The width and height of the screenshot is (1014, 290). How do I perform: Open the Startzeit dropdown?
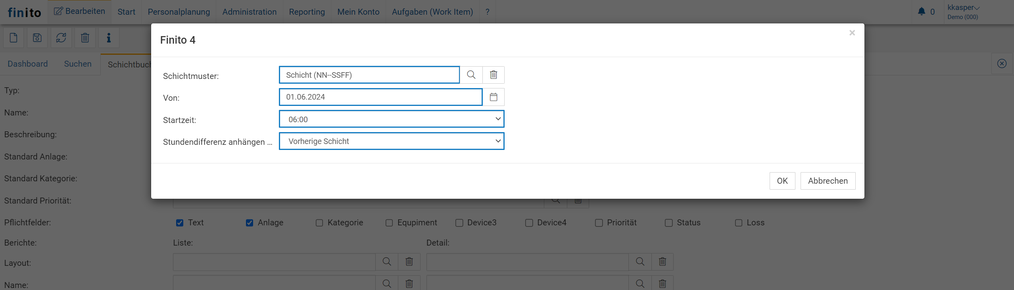click(x=391, y=119)
